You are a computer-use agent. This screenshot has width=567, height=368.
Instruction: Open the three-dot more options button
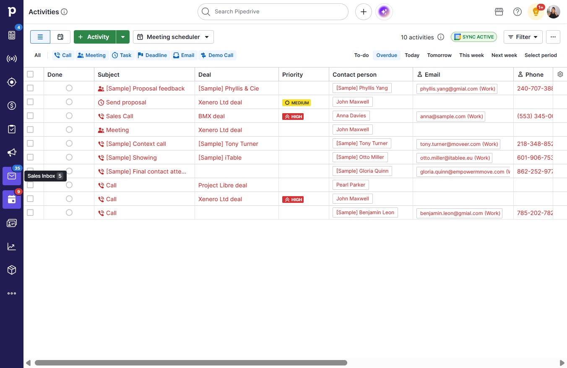click(x=553, y=37)
